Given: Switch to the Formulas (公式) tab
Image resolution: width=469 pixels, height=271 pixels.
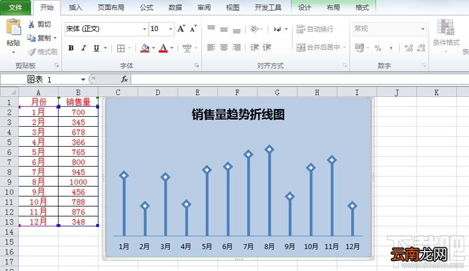Looking at the screenshot, I should click(x=147, y=8).
